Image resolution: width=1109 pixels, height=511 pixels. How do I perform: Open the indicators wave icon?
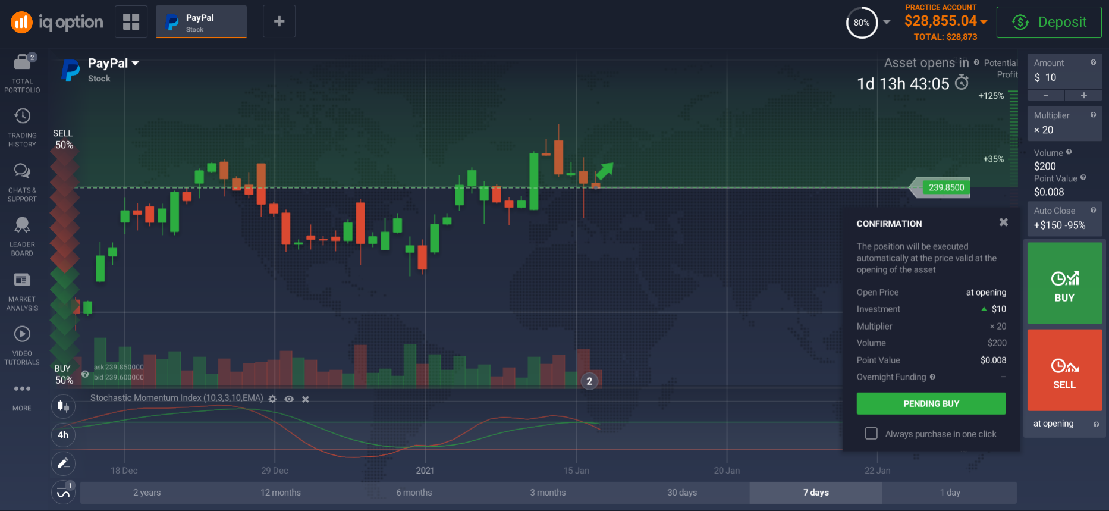[63, 493]
